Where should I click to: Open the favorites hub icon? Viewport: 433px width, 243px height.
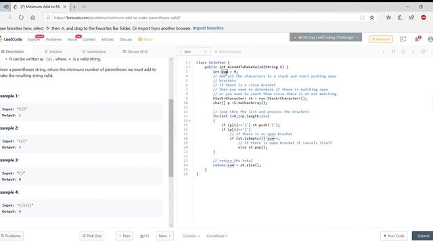[x=388, y=18]
